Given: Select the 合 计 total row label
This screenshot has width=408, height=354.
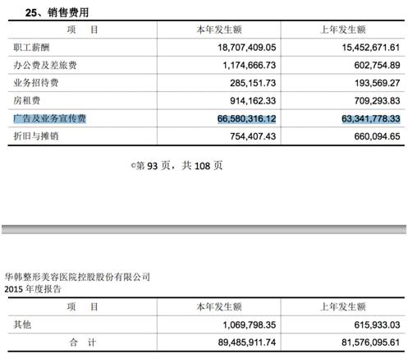Looking at the screenshot, I should click(82, 343).
